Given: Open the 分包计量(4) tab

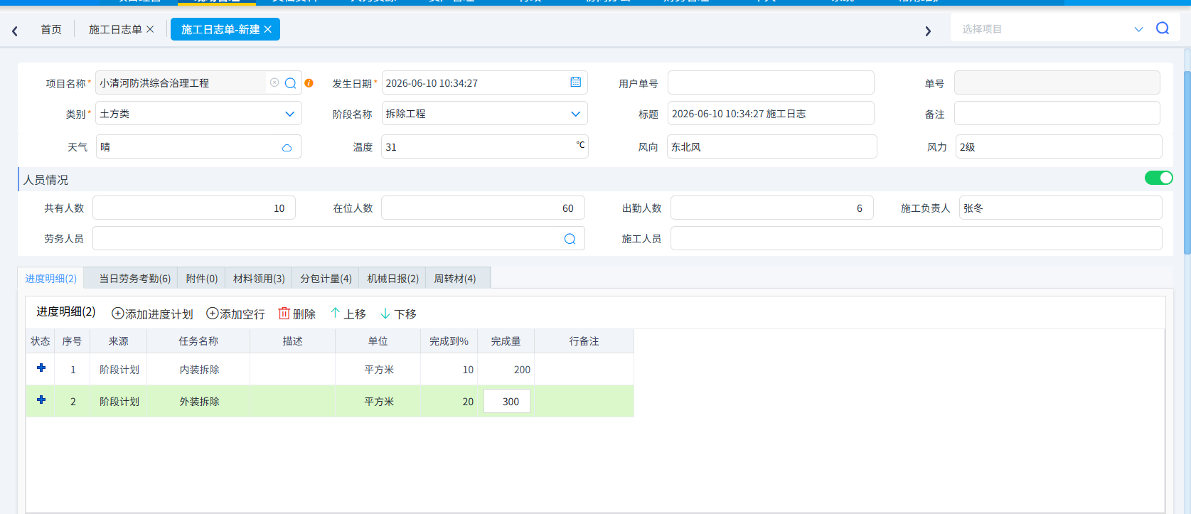Looking at the screenshot, I should [x=326, y=279].
